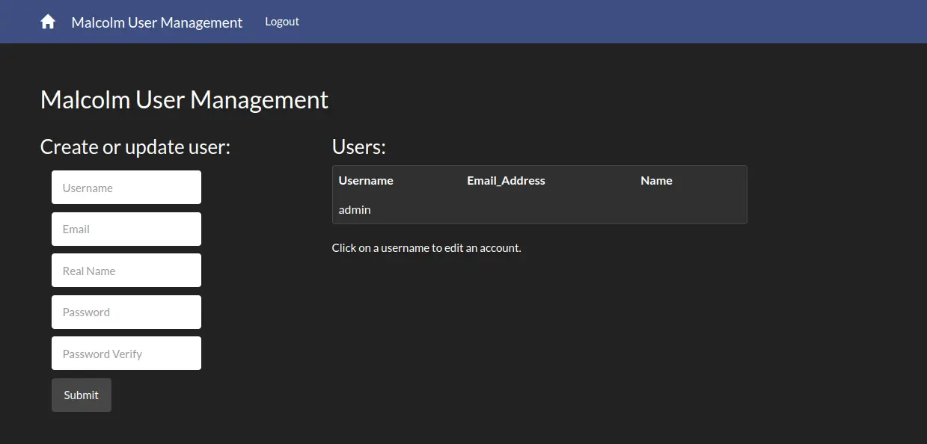The image size is (927, 444).
Task: Select the Real Name input box
Action: click(126, 271)
